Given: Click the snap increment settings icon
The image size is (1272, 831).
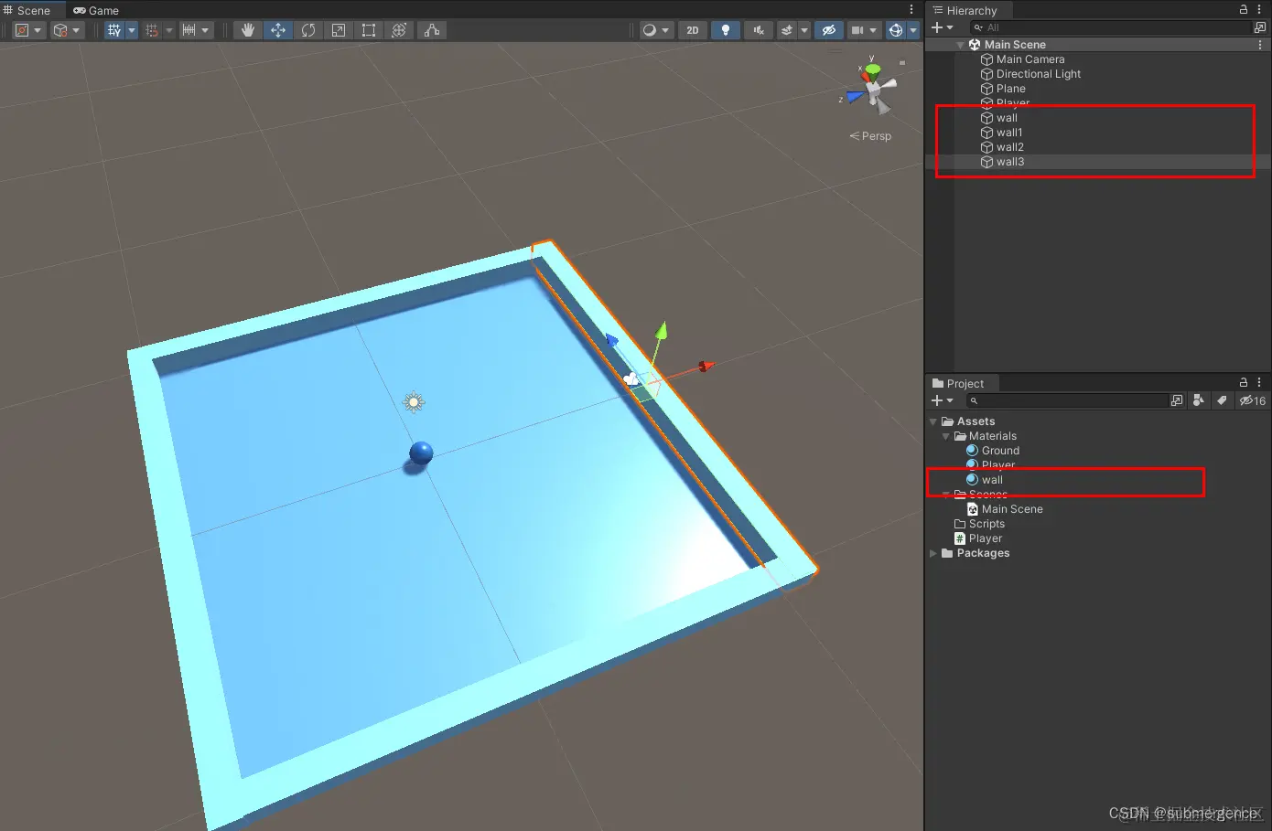Looking at the screenshot, I should pyautogui.click(x=189, y=30).
